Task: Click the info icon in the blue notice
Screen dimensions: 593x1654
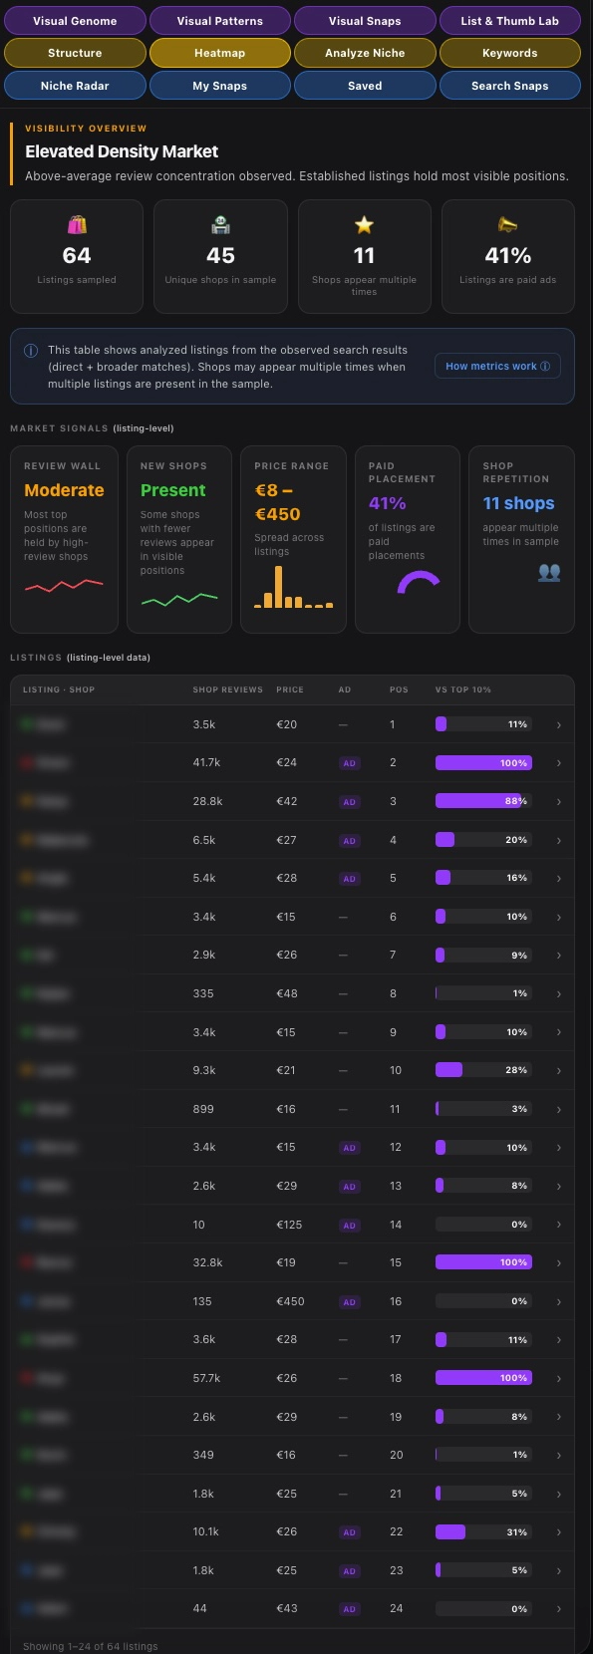Action: point(31,351)
